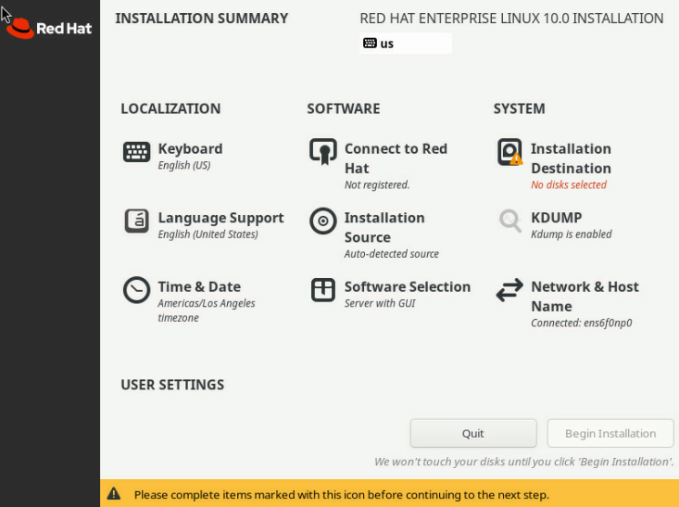
Task: Click the 'Not registered.' status text
Action: (377, 184)
